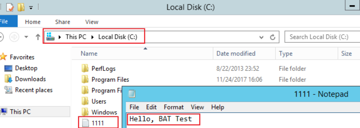The image size is (360, 128).
Task: Click the drive icon in address bar
Action: tap(50, 37)
